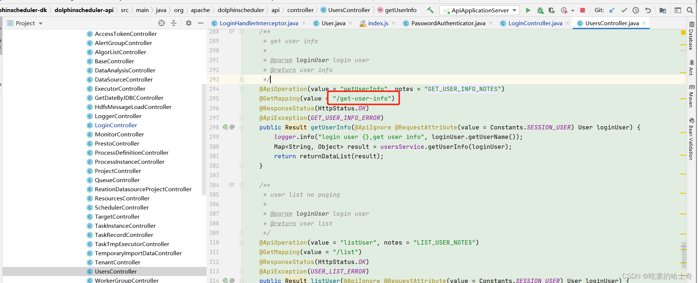
Task: Open the Ant tool window
Action: 691,68
